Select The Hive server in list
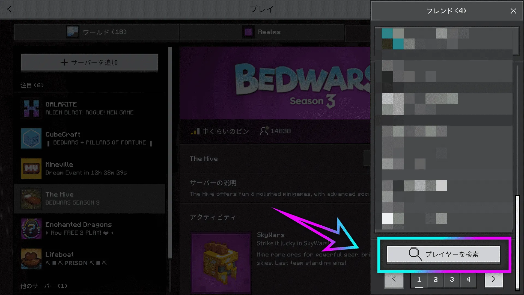The width and height of the screenshot is (524, 295). (90, 199)
